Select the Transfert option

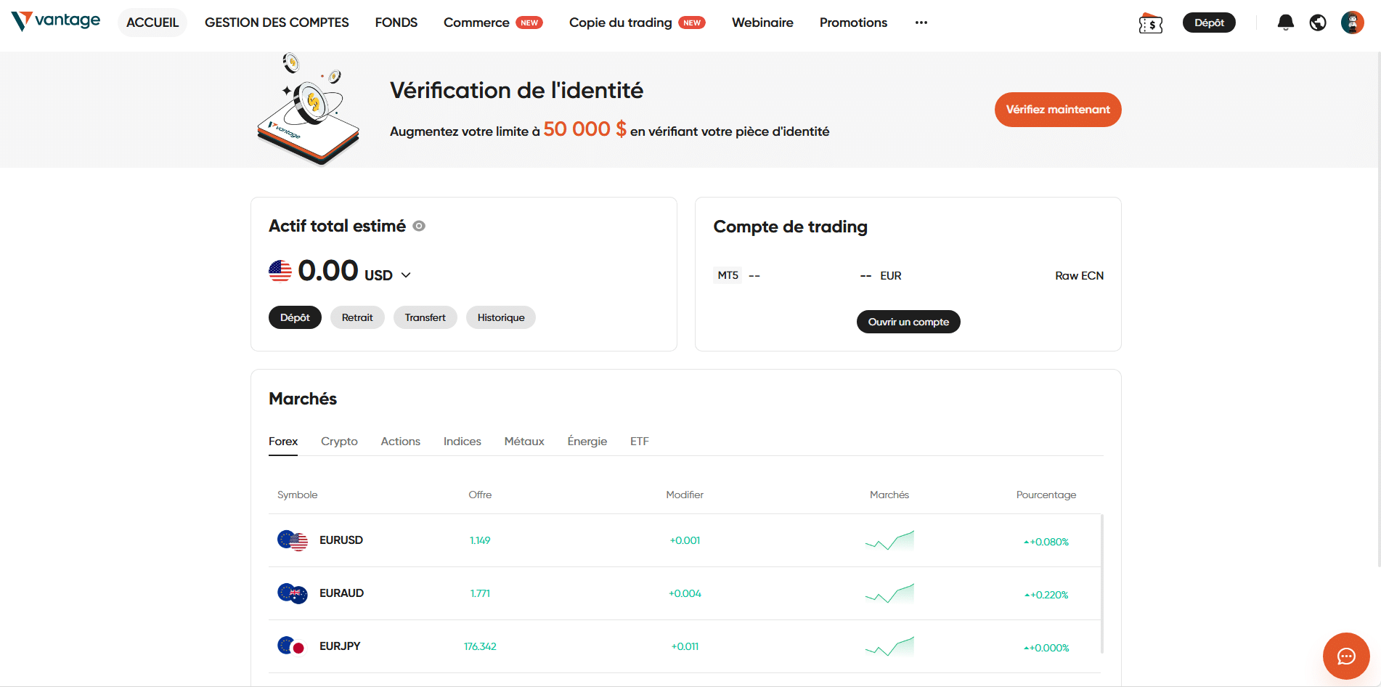425,317
